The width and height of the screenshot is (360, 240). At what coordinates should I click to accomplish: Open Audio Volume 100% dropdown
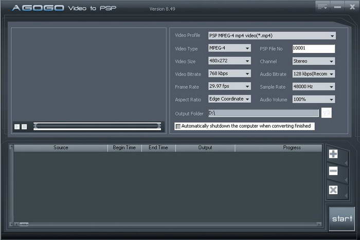(x=313, y=99)
